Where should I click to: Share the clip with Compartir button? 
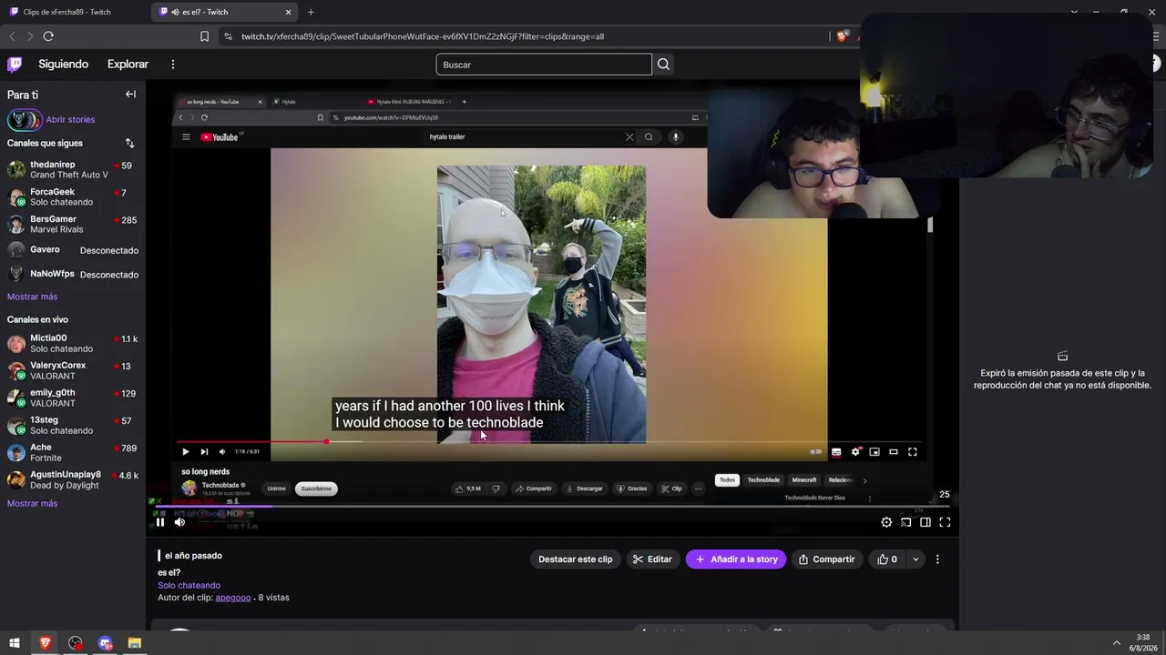coord(826,559)
